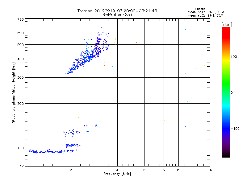Click the 'Phases' heading text
Screen dimensions: 247x185
click(x=200, y=9)
